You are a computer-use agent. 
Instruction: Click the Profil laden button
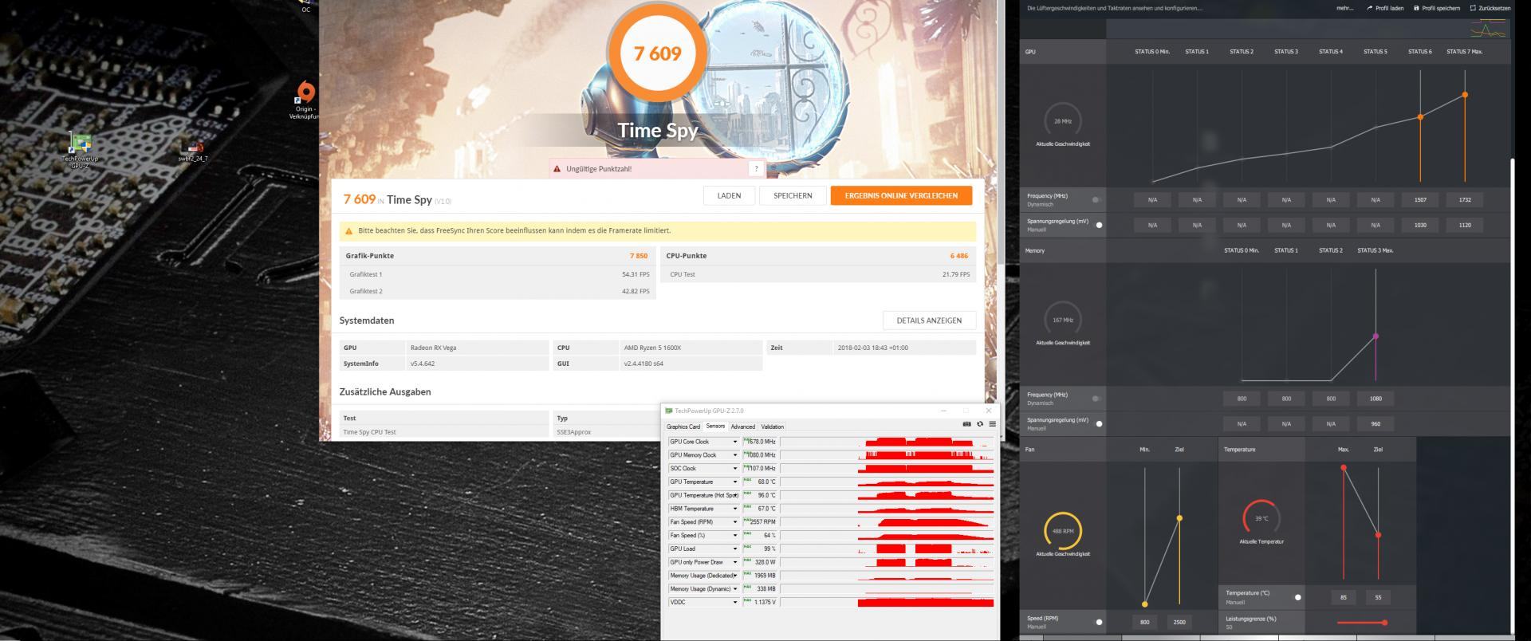click(1385, 8)
